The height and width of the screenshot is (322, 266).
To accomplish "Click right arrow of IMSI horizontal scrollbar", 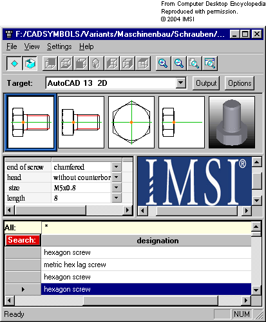I will [x=246, y=210].
